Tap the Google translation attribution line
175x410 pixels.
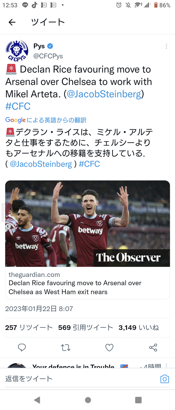(x=46, y=120)
